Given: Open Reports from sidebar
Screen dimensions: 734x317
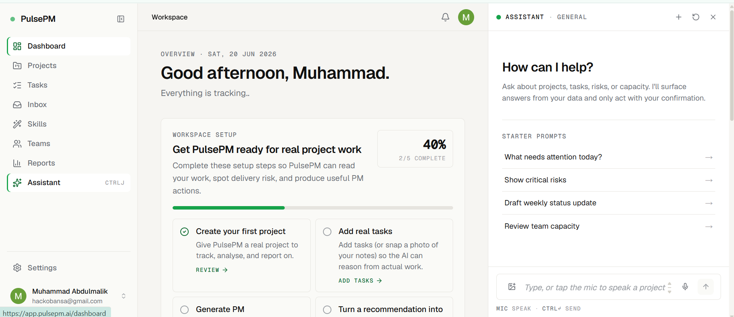Looking at the screenshot, I should (69, 163).
